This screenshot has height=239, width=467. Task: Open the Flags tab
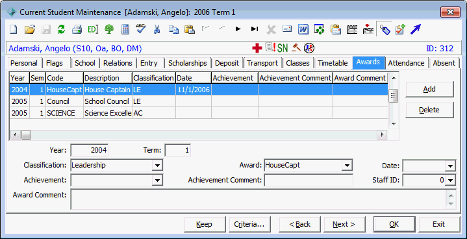[55, 63]
